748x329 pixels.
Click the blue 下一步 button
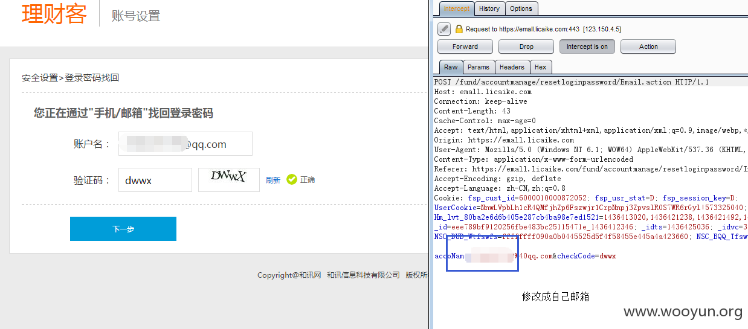click(x=123, y=229)
